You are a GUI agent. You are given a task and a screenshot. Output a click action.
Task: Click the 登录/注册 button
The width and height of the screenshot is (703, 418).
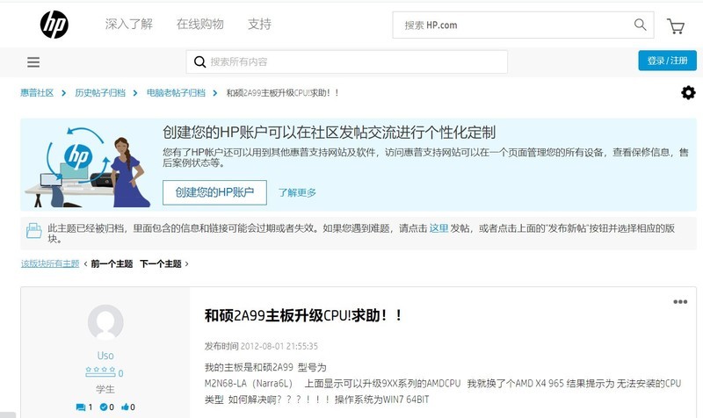pos(667,61)
